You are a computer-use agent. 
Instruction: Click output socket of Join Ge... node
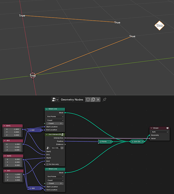pos(145,142)
